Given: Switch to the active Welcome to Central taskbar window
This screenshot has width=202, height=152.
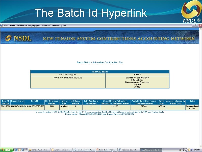Looking at the screenshot, I should pos(151,150).
